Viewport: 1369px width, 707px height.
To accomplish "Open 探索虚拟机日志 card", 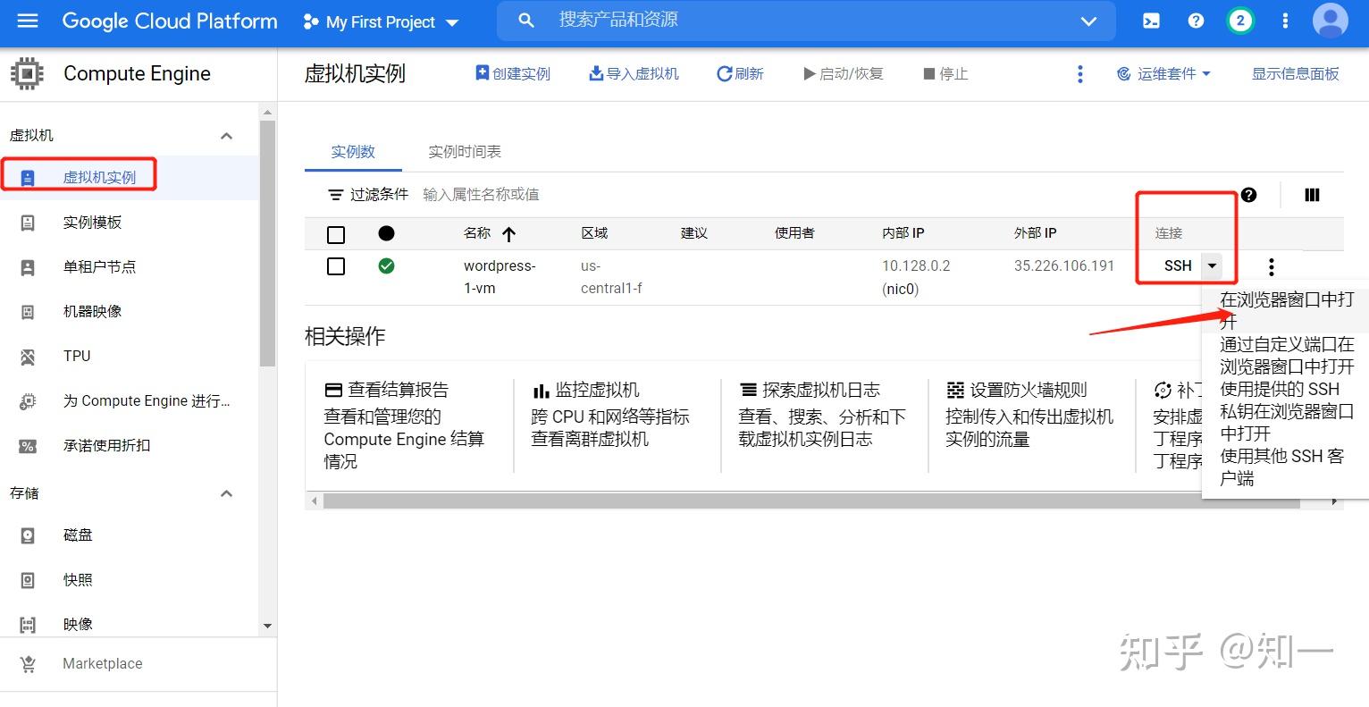I will point(824,414).
